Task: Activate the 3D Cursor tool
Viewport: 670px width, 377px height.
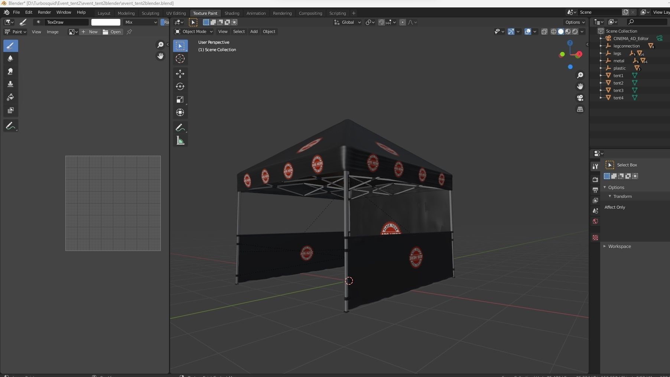Action: click(180, 59)
